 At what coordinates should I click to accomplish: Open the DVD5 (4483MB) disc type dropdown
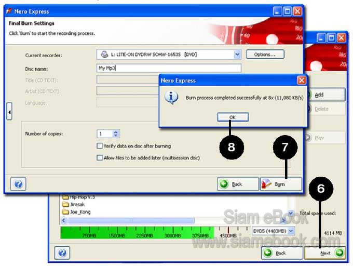point(291,231)
